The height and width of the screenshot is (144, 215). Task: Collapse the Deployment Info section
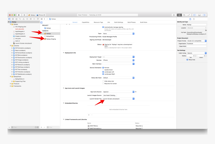click(63, 53)
